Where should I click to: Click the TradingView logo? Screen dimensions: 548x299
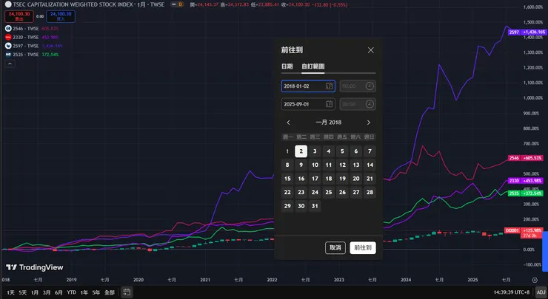tap(34, 267)
